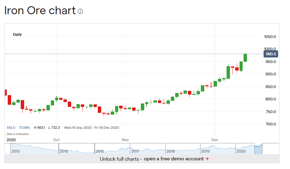Jump to 2019 in the timeline navigator
This screenshot has height=169, width=290.
206,151
